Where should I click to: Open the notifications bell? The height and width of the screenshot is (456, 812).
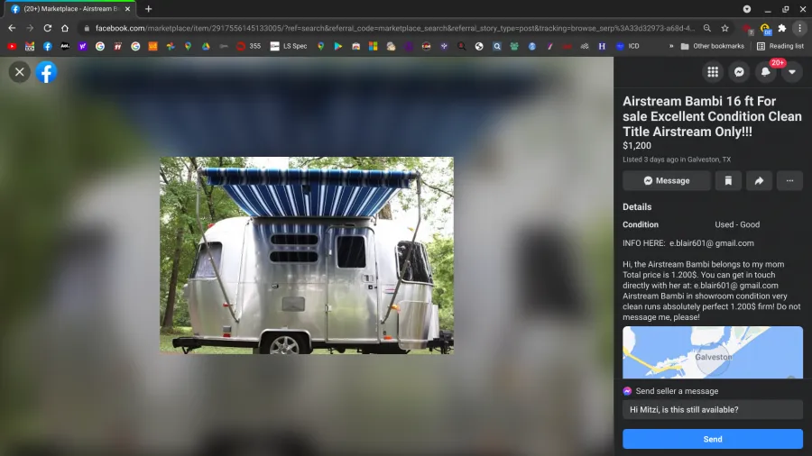[x=765, y=72]
